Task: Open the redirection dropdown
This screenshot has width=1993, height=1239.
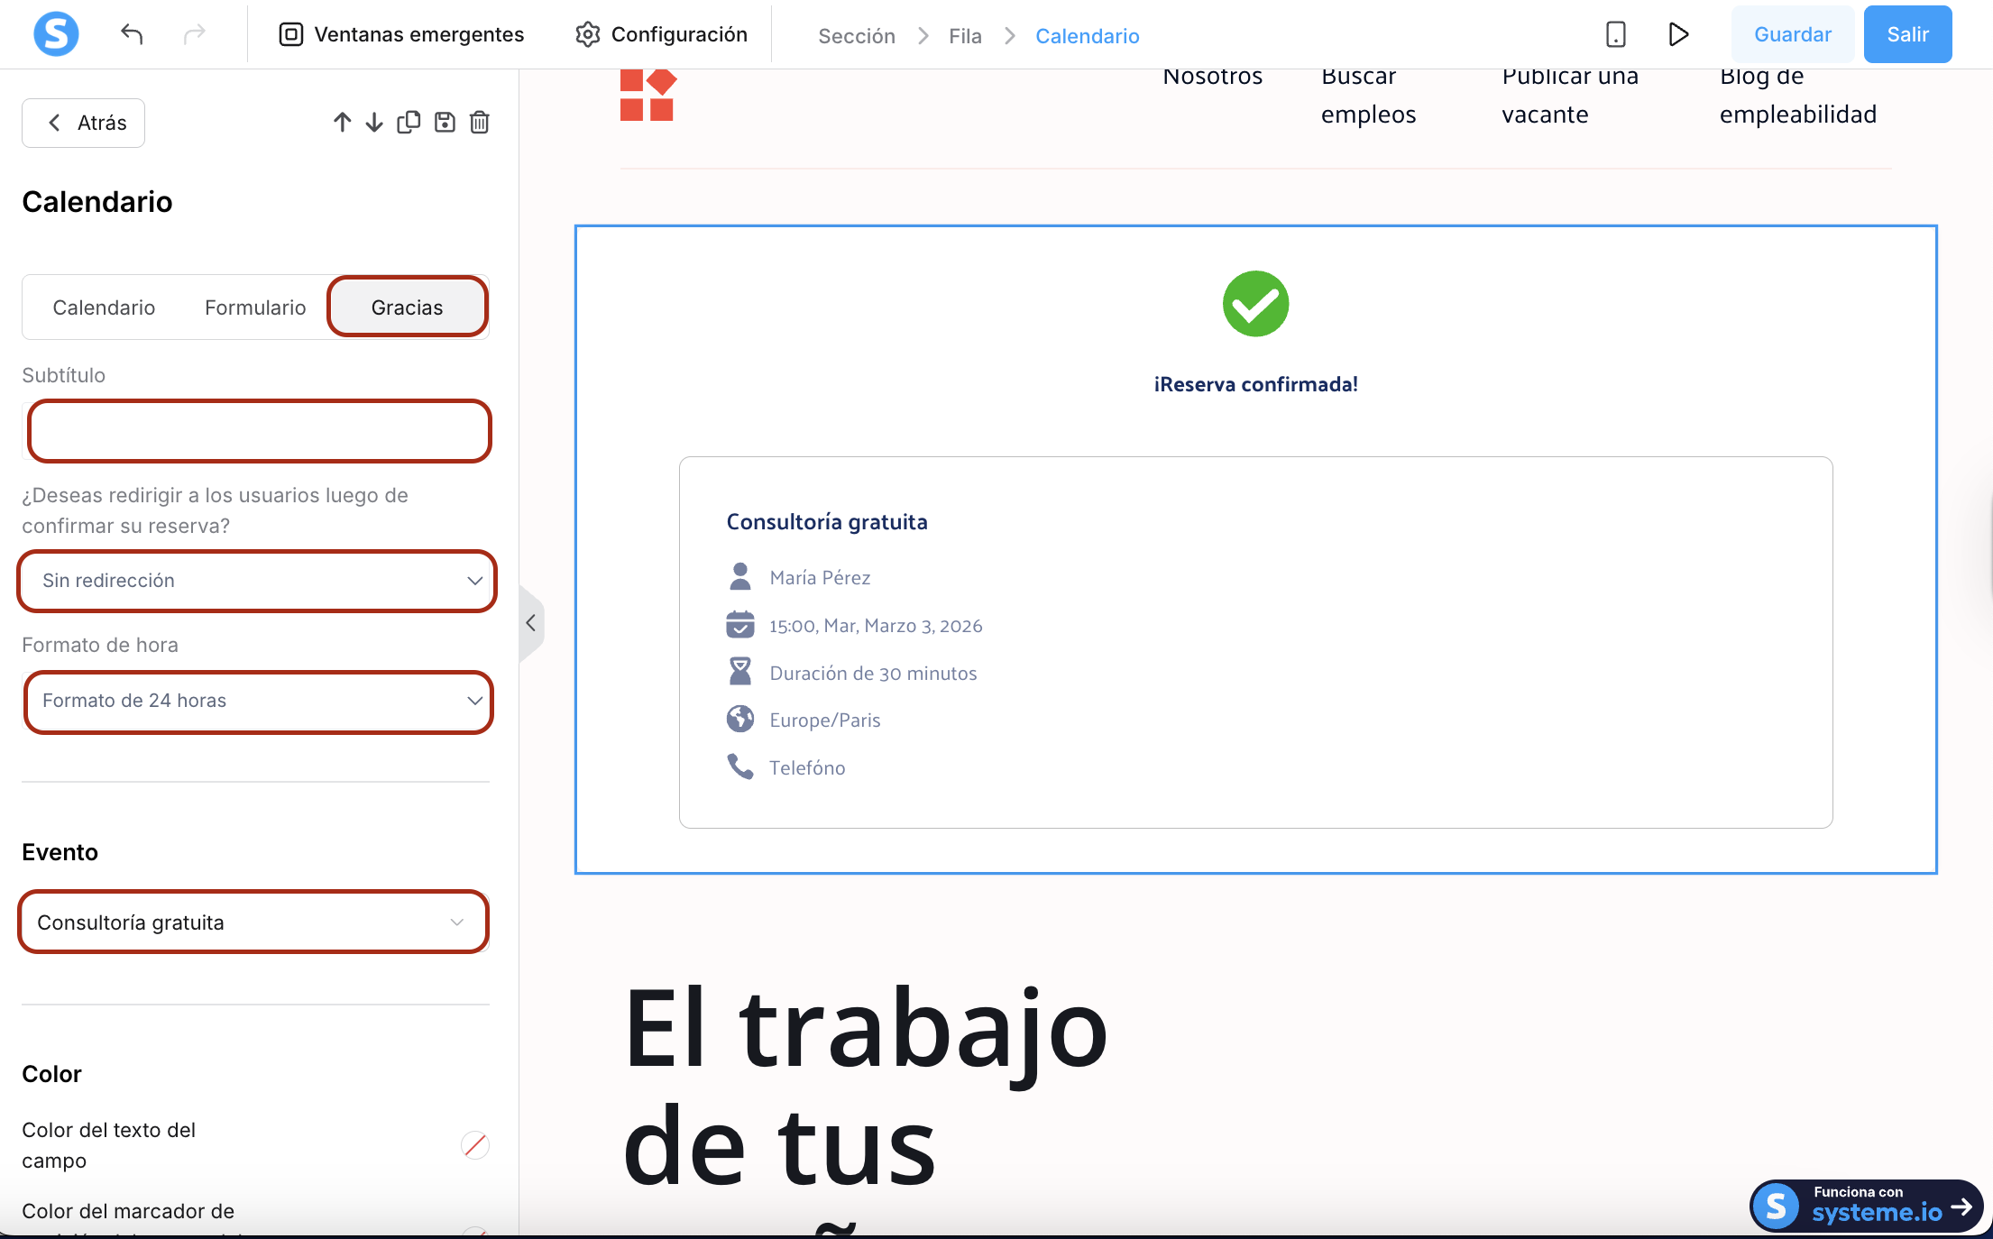Action: (257, 581)
